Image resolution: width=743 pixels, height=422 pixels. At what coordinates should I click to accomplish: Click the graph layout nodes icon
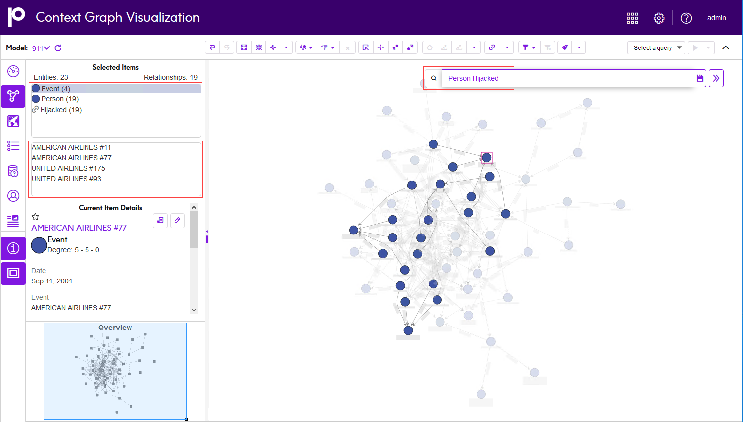(273, 47)
